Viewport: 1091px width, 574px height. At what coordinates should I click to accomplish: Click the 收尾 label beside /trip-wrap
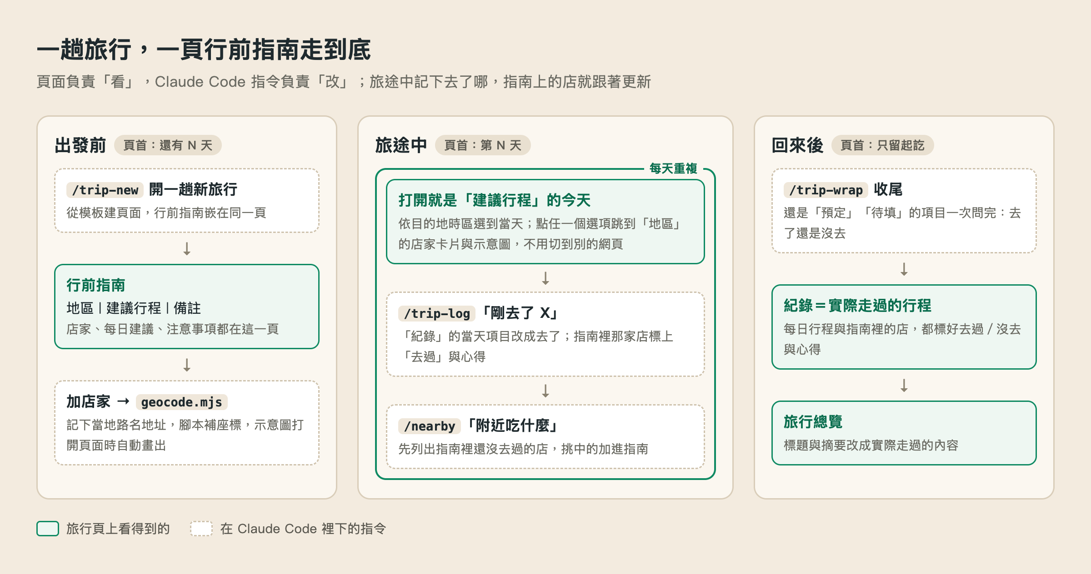(888, 189)
